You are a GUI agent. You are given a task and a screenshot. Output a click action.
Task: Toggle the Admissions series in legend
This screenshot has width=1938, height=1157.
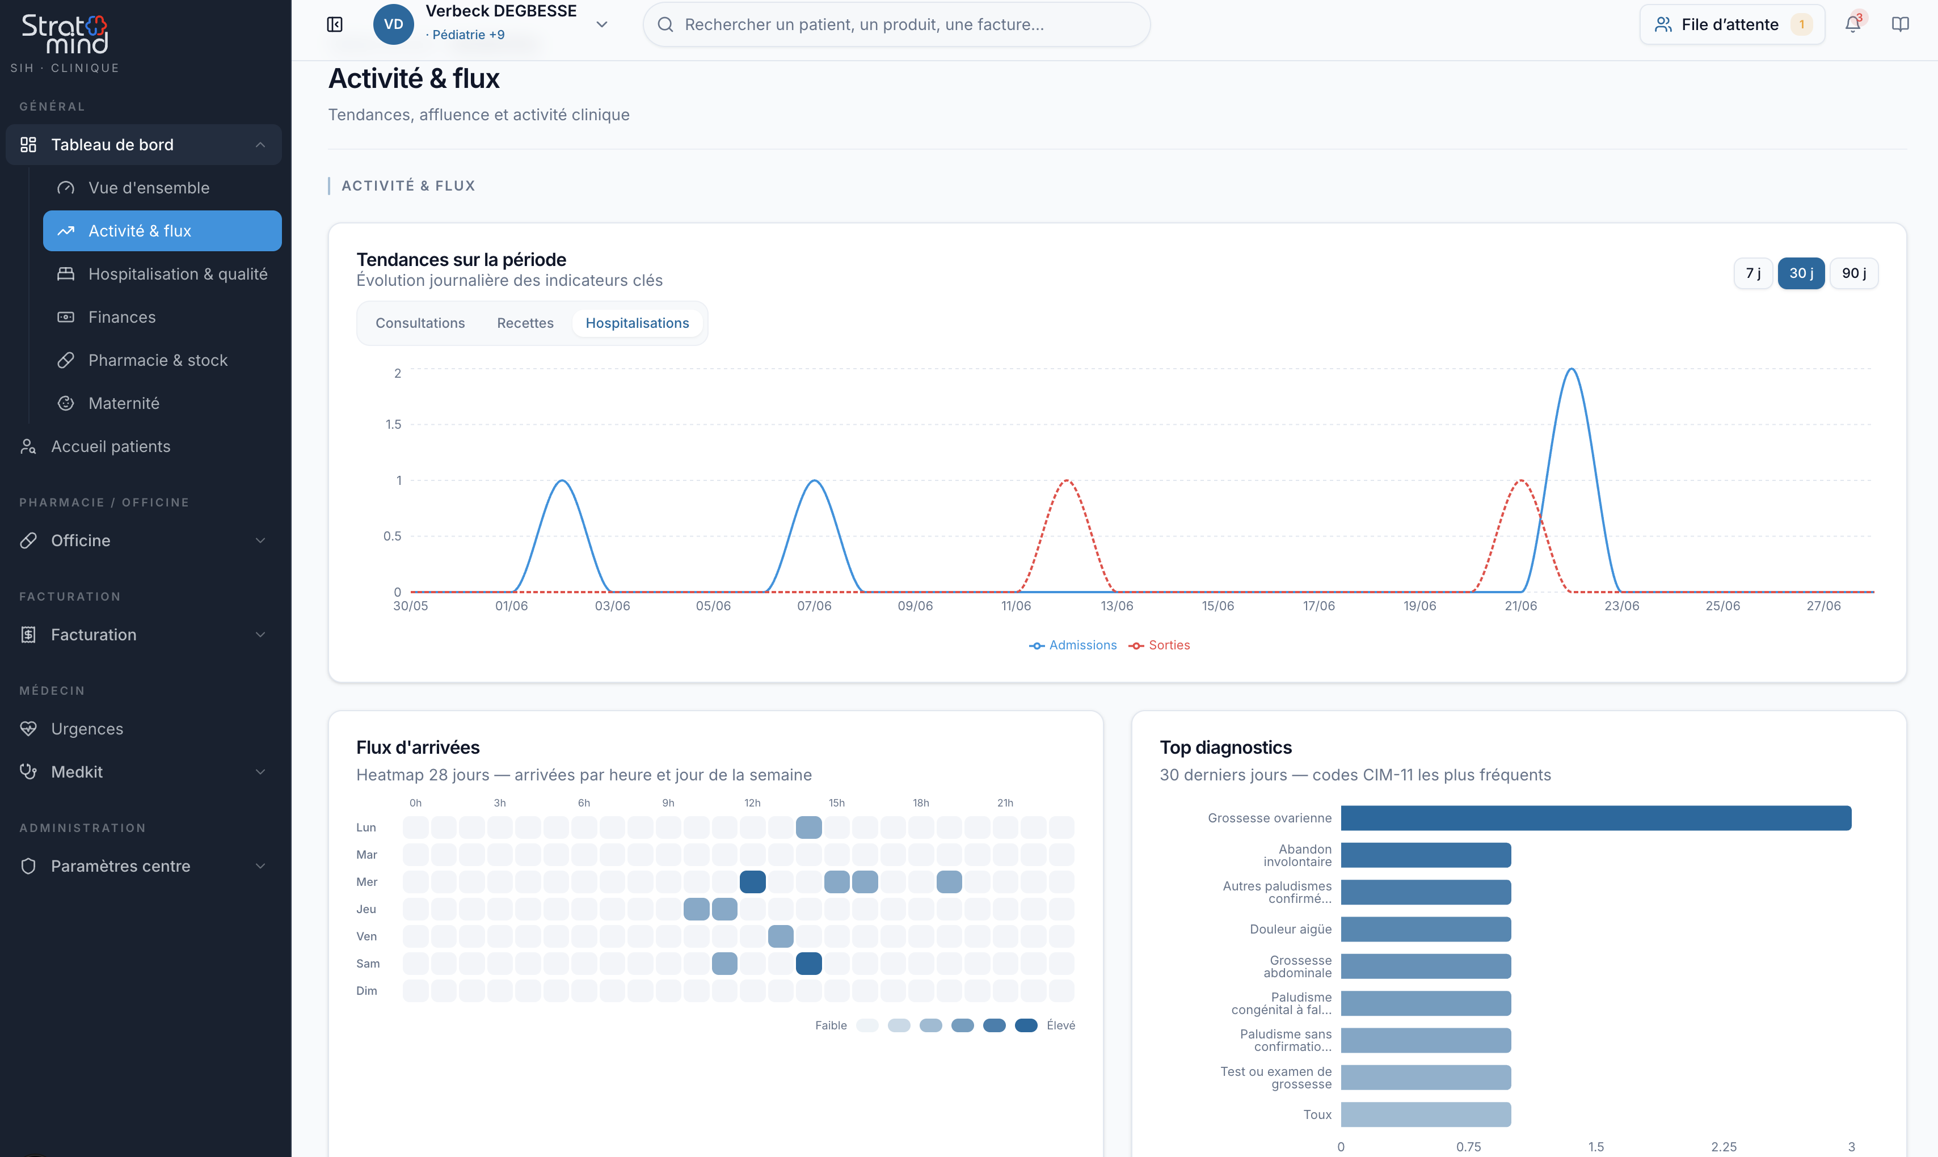click(1073, 645)
